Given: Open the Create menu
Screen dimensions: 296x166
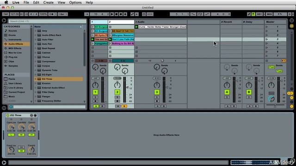Looking at the screenshot, I should click(48, 2).
